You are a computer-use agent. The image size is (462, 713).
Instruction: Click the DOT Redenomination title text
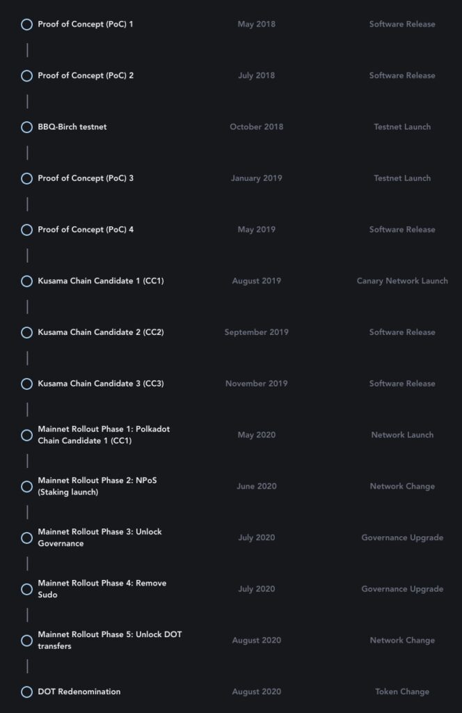(79, 691)
